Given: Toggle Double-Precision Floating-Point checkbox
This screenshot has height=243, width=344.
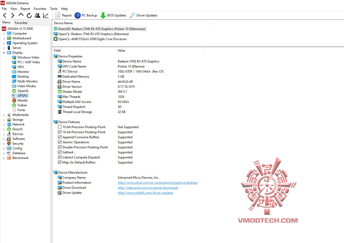Looking at the screenshot, I should tap(60, 147).
